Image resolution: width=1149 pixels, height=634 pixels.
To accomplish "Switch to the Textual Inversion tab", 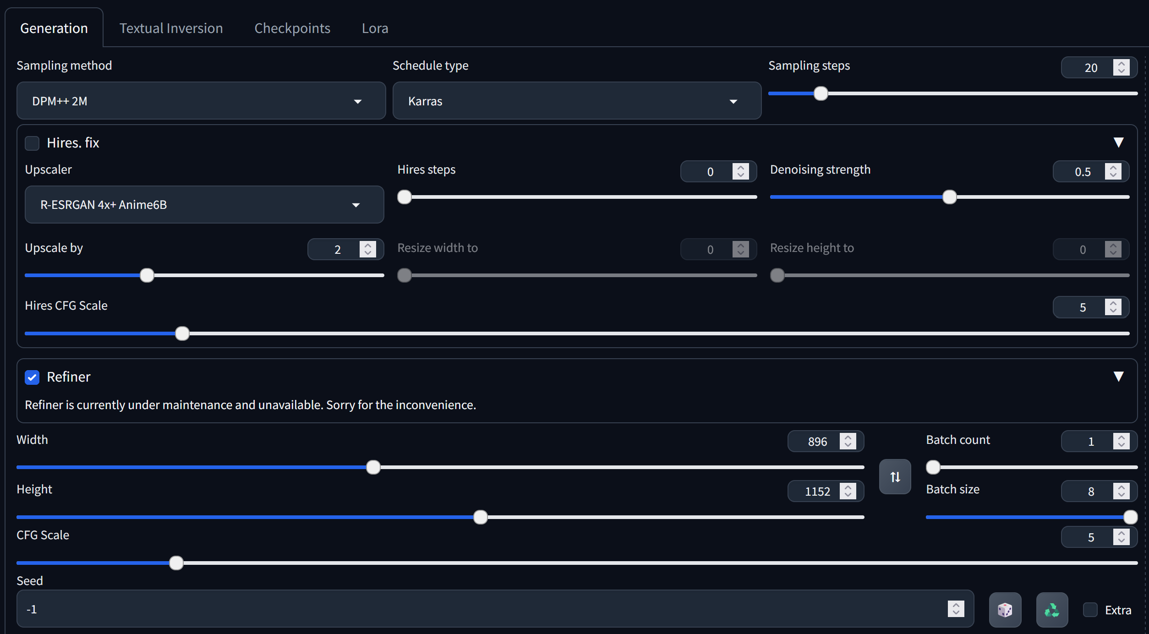I will click(x=171, y=28).
